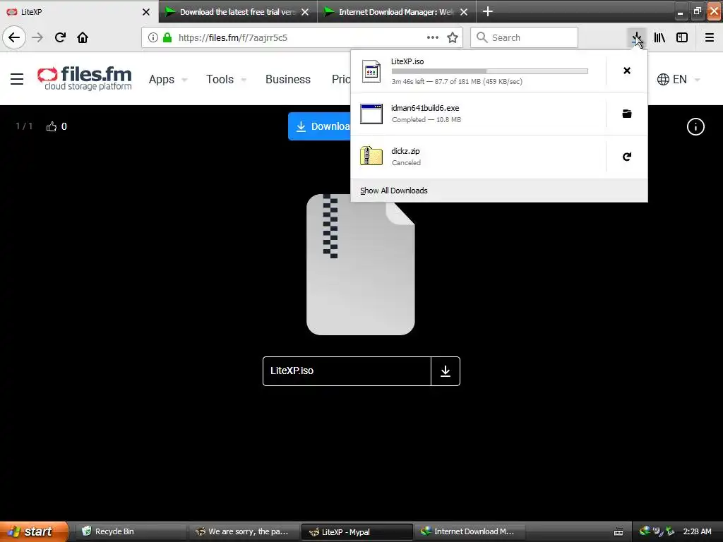Image resolution: width=723 pixels, height=542 pixels.
Task: Open the browser home page
Action: tap(83, 38)
